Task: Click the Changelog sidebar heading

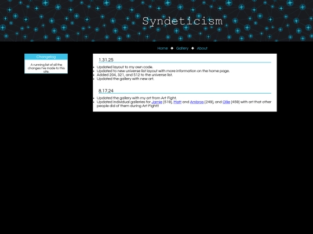Action: pyautogui.click(x=46, y=57)
